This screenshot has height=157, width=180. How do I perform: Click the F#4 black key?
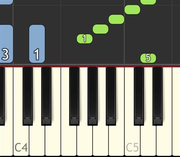[x=74, y=96]
